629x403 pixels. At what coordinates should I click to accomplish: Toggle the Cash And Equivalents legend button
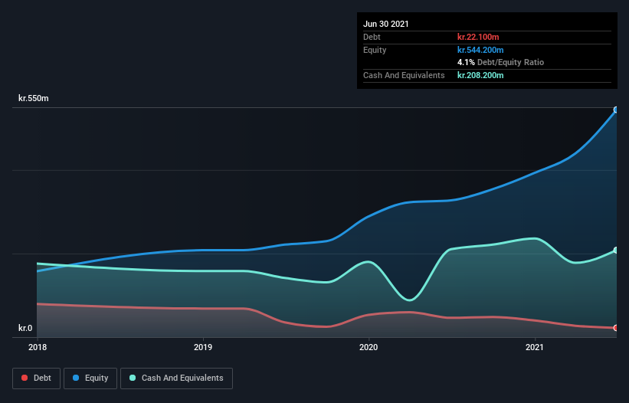tap(176, 378)
